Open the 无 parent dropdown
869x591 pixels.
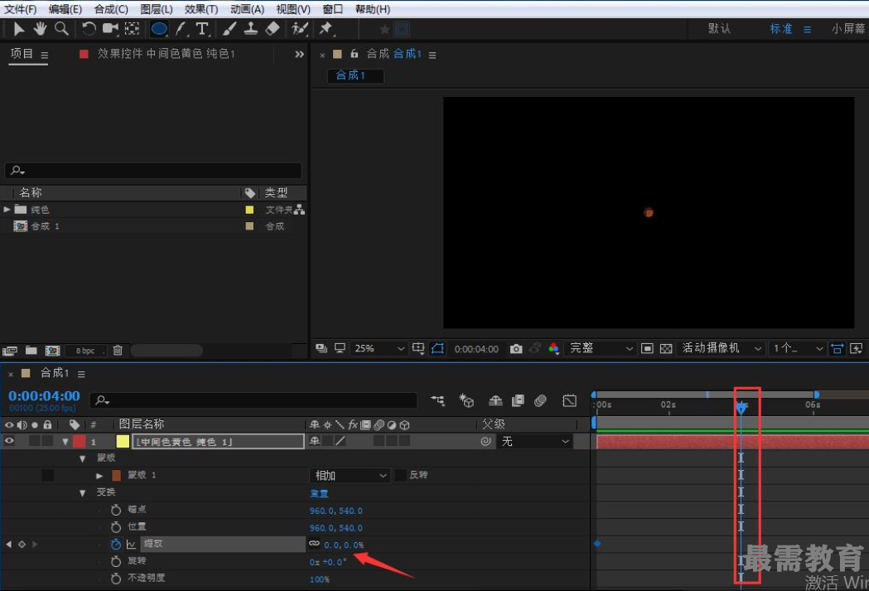[x=535, y=441]
